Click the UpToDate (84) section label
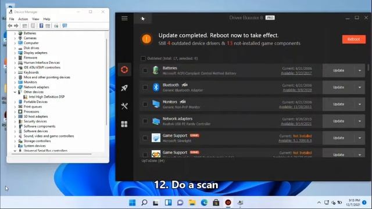This screenshot has width=372, height=209. click(x=153, y=161)
